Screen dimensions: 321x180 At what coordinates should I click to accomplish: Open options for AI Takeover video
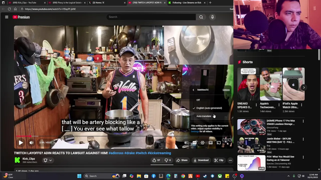pos(303,157)
